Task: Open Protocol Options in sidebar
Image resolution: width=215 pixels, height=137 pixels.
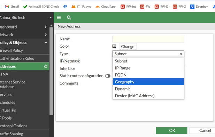Action: pos(24,126)
